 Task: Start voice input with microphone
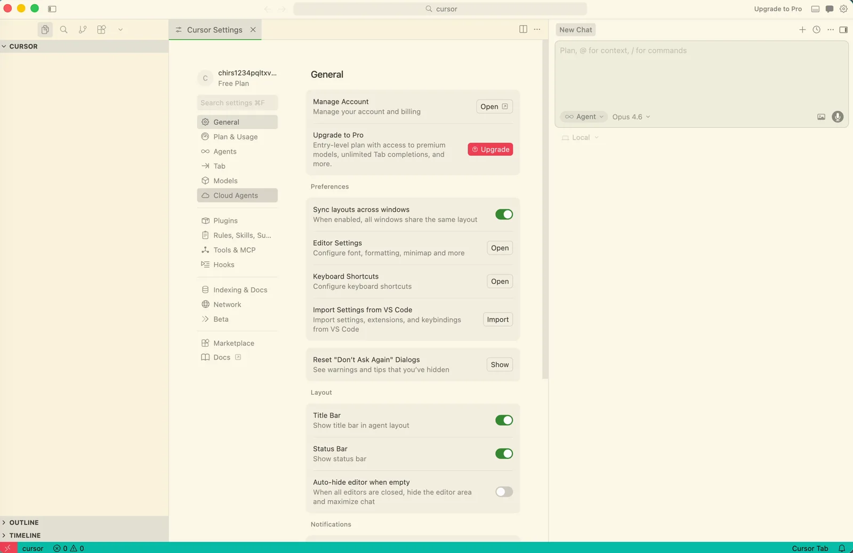coord(838,117)
